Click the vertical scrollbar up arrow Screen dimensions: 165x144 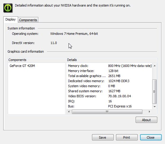(155, 66)
